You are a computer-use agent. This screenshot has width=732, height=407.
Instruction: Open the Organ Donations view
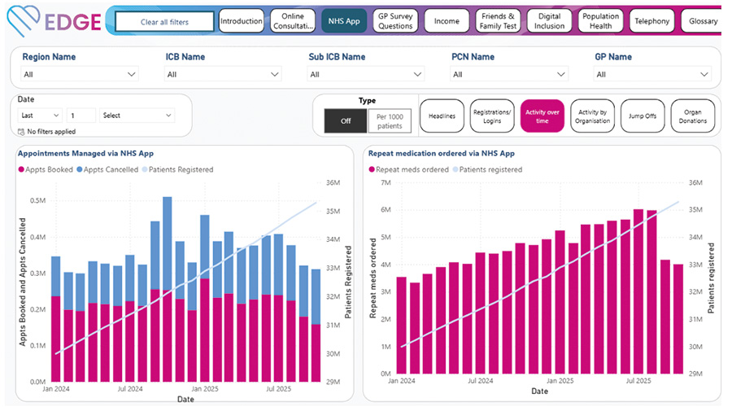pos(693,116)
